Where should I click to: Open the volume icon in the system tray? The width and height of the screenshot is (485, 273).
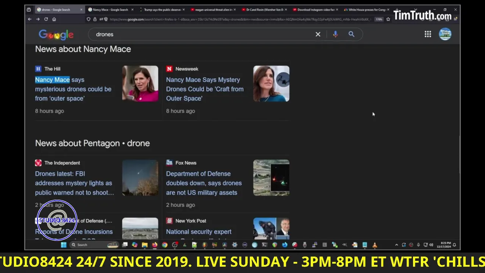point(431,245)
